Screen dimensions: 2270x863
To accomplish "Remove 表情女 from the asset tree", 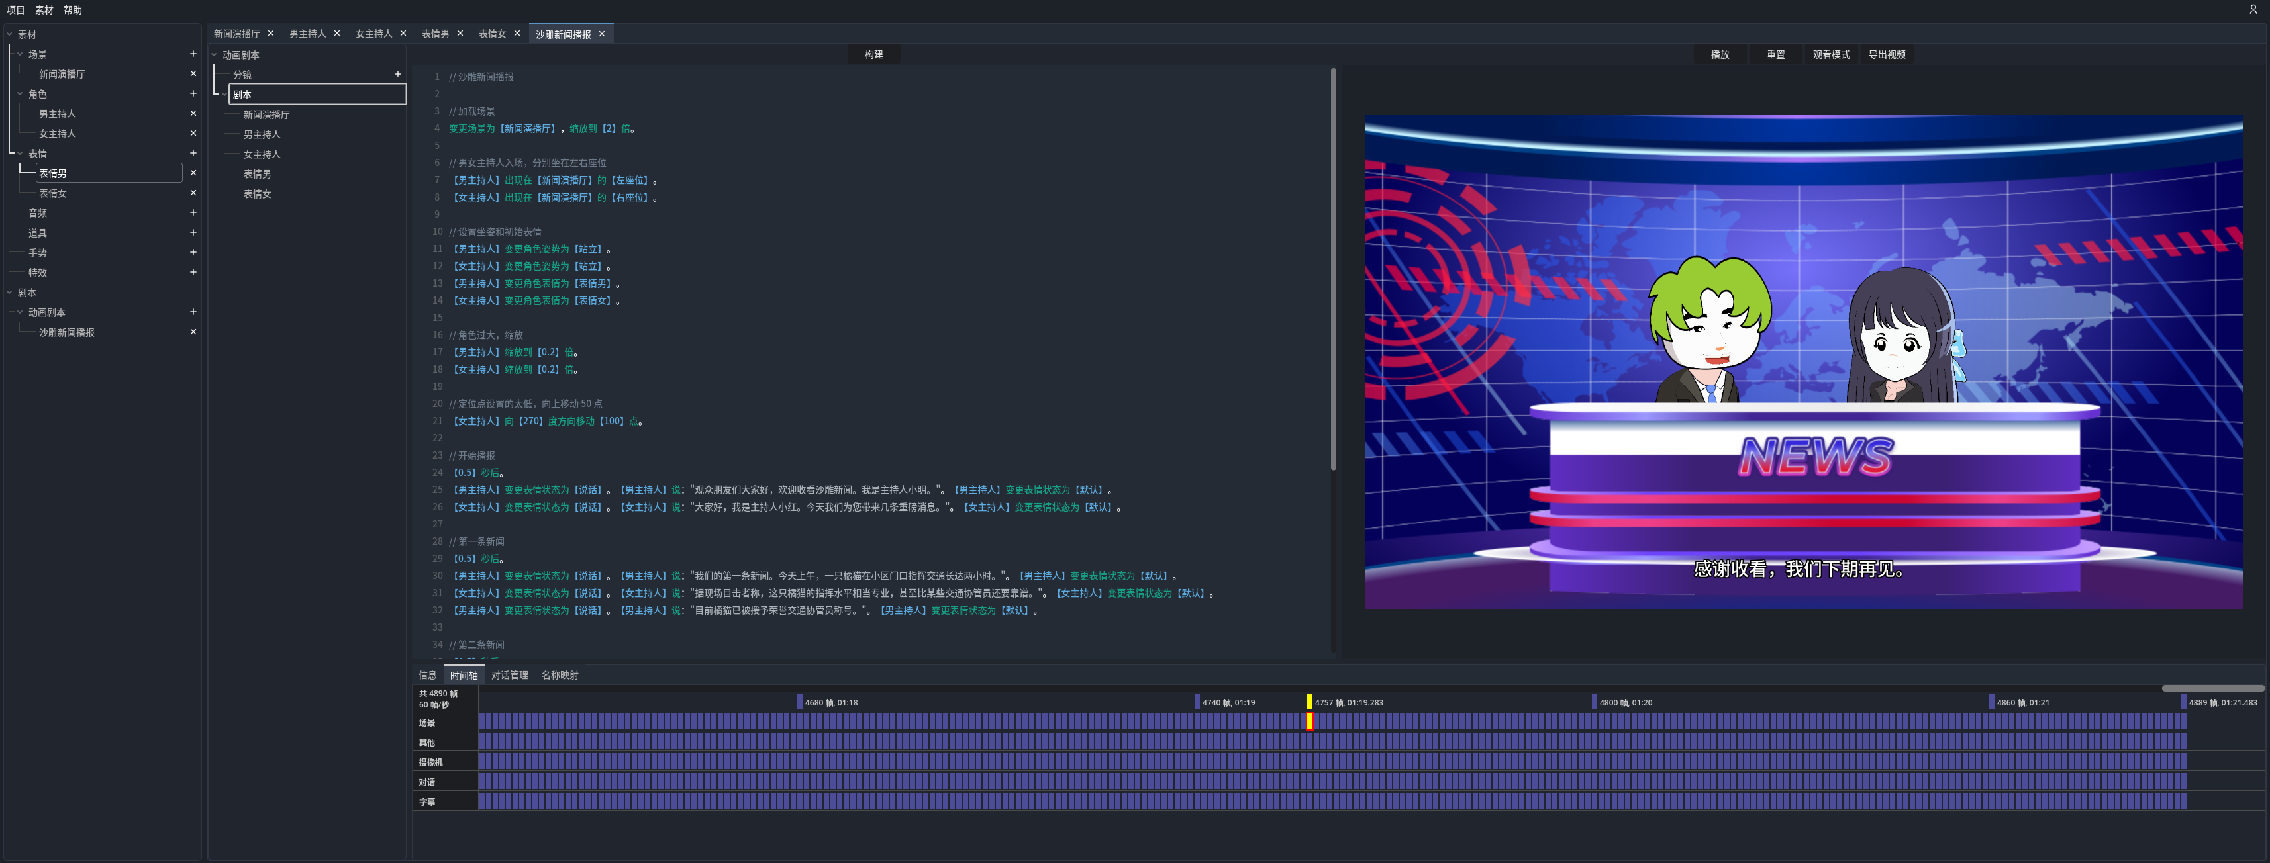I will (x=193, y=193).
